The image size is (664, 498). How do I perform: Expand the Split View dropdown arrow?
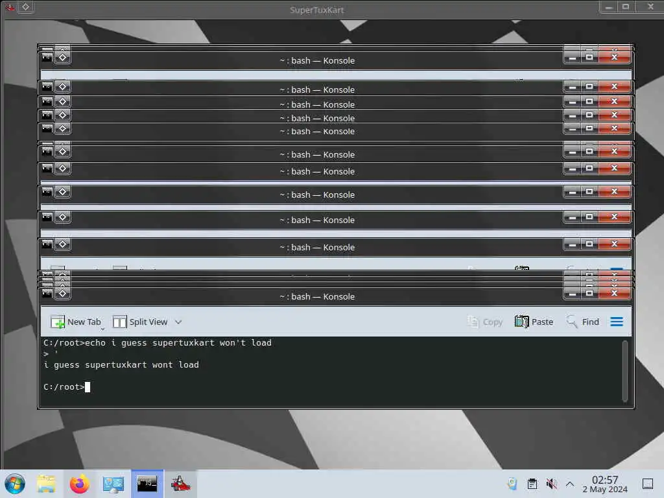(x=178, y=322)
